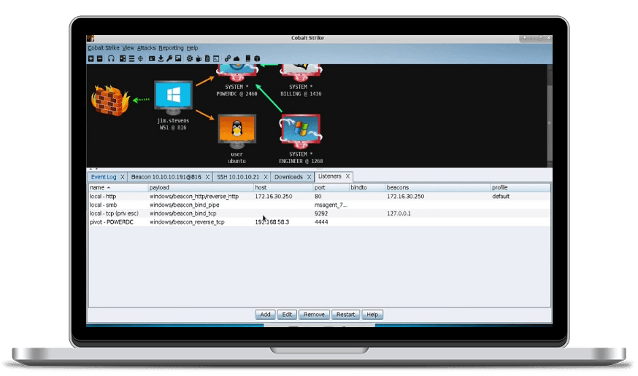Sort by the host column header

283,187
